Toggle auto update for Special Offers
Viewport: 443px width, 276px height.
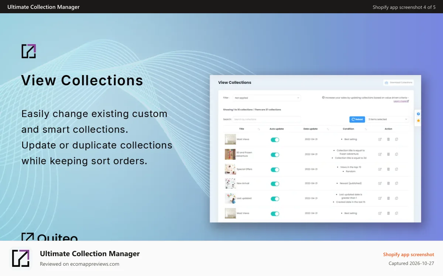tap(275, 170)
